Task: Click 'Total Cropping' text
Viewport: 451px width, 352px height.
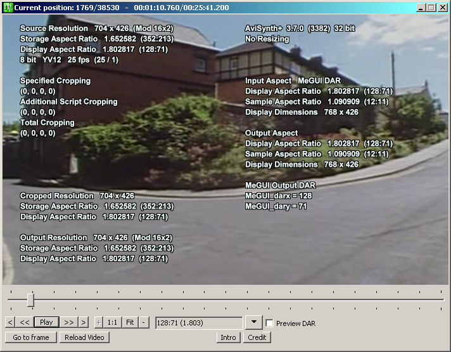Action: click(x=47, y=122)
